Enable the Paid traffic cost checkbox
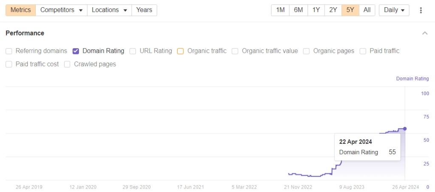The width and height of the screenshot is (435, 192). coord(9,64)
